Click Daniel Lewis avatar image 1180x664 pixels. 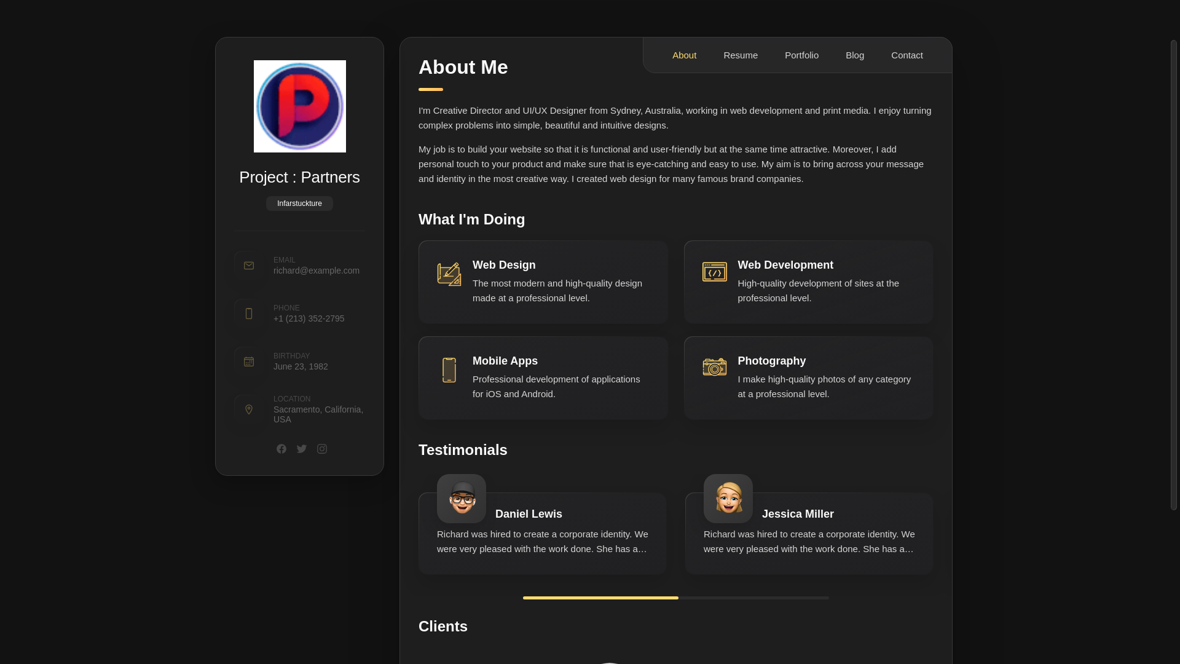pos(462,499)
